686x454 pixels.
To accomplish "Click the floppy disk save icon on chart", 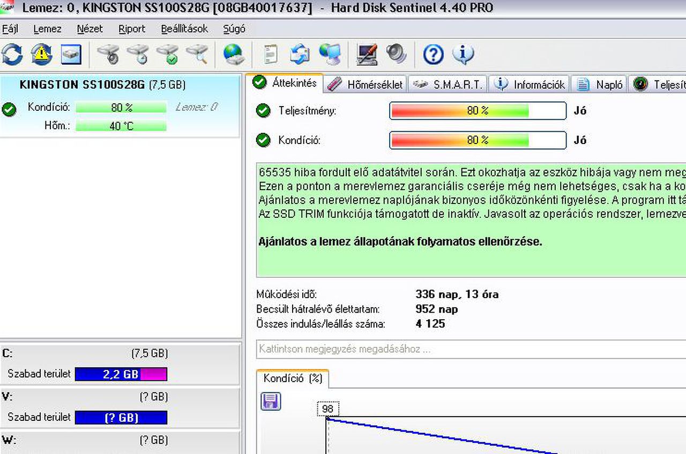I will point(271,402).
